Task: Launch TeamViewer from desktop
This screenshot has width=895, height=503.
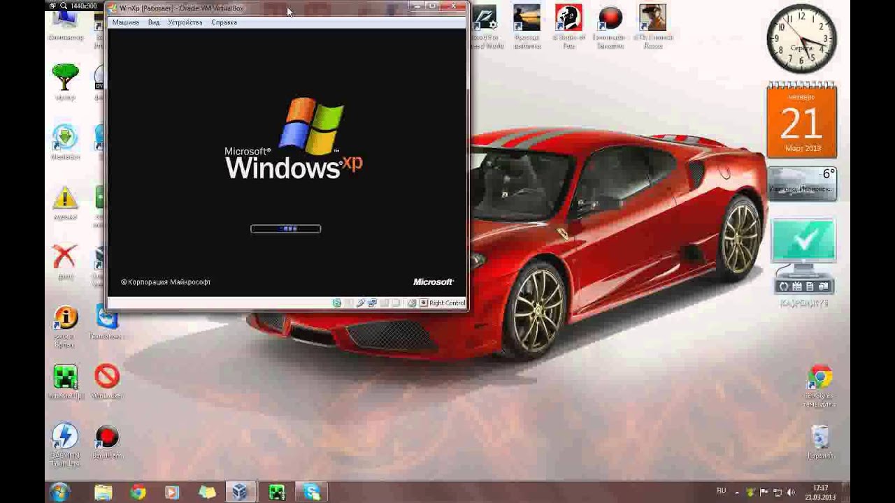Action: (107, 323)
